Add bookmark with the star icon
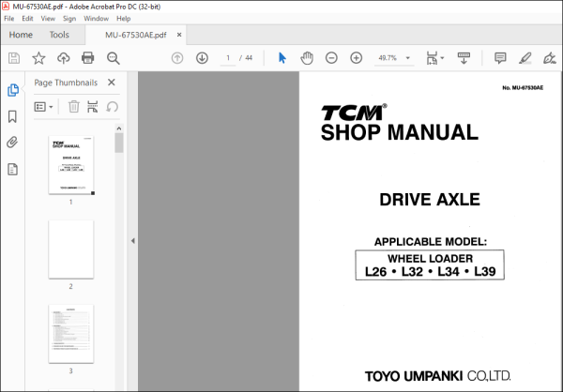Screen dimensions: 563x392 (x=38, y=58)
